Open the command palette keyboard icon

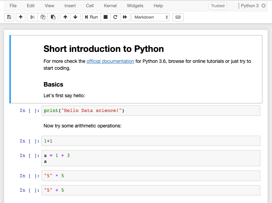coord(178,17)
